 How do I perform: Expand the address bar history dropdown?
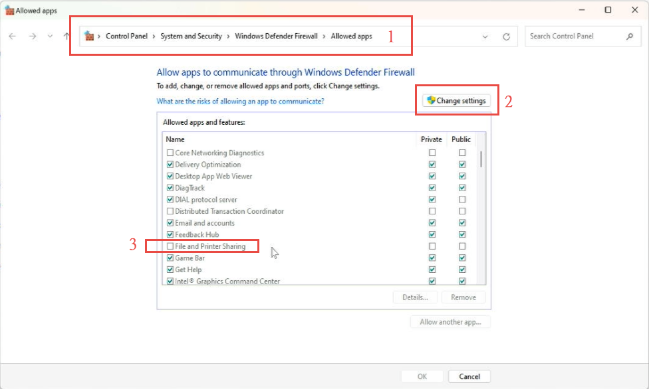pyautogui.click(x=485, y=37)
